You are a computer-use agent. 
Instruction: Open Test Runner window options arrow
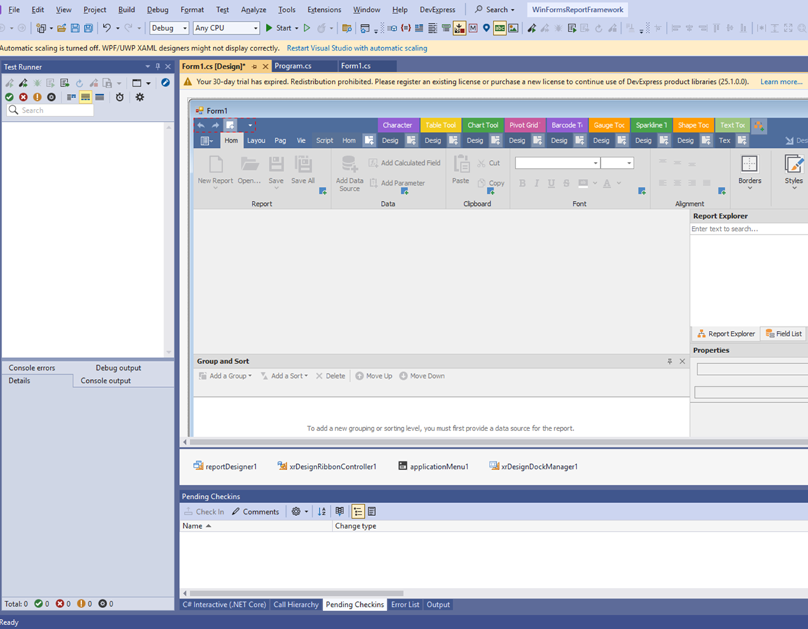[148, 67]
